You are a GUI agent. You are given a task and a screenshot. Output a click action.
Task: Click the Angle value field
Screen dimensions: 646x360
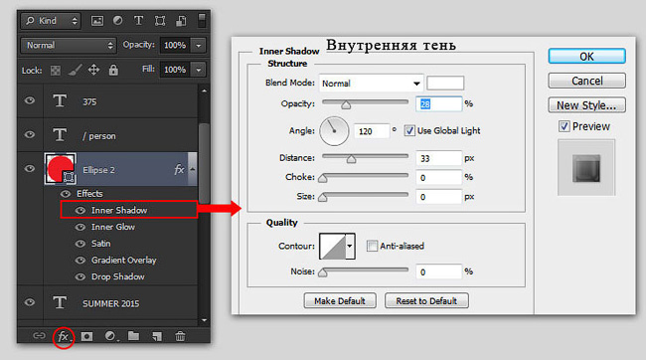(372, 131)
